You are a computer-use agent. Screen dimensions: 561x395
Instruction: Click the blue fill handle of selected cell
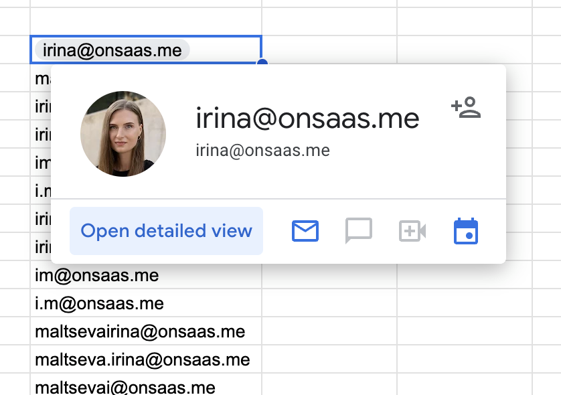(x=262, y=63)
